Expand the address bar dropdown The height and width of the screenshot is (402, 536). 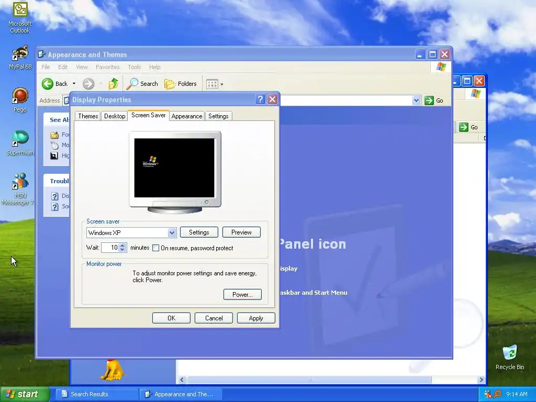416,100
